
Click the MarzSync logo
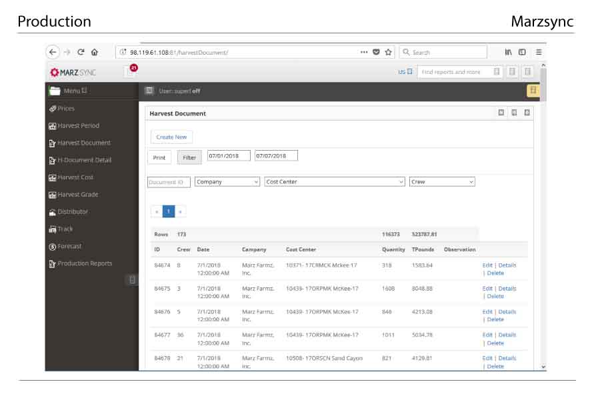click(73, 72)
